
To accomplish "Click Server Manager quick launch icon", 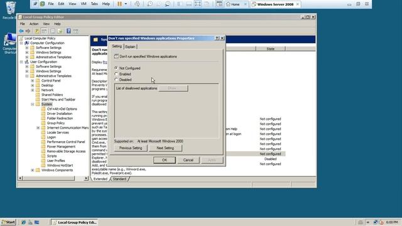I will point(30,222).
